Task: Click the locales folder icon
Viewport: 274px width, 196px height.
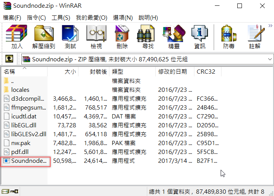Action: (6, 90)
